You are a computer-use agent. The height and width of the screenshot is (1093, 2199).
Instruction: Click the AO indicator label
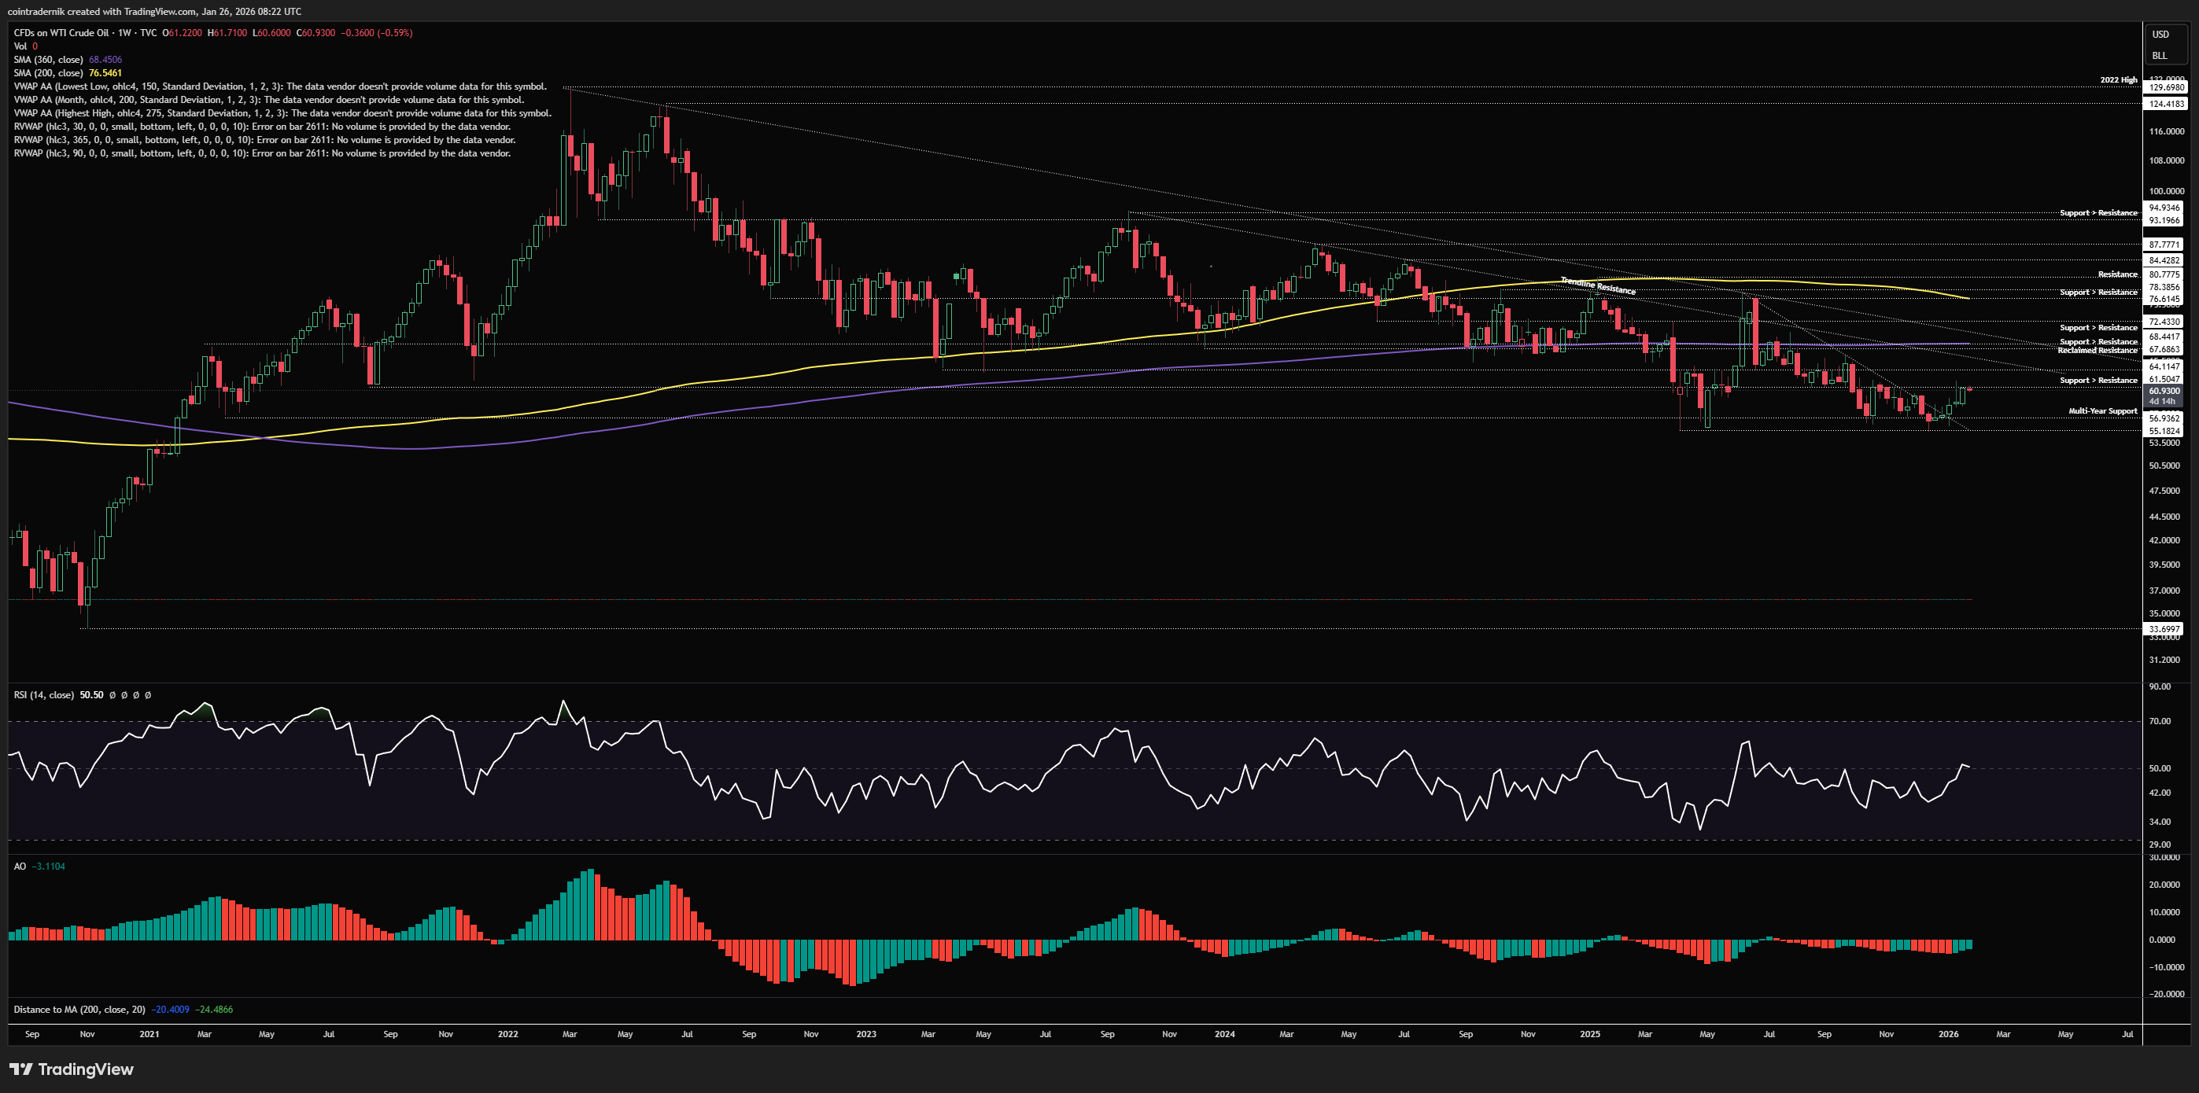(x=20, y=866)
